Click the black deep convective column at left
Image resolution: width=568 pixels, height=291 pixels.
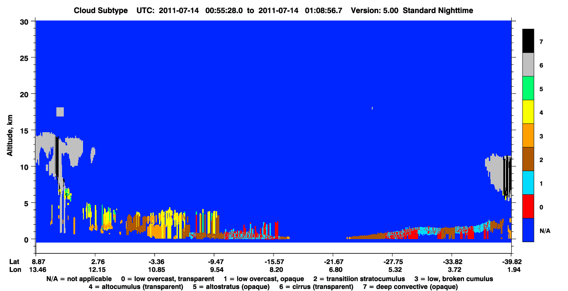coord(57,156)
